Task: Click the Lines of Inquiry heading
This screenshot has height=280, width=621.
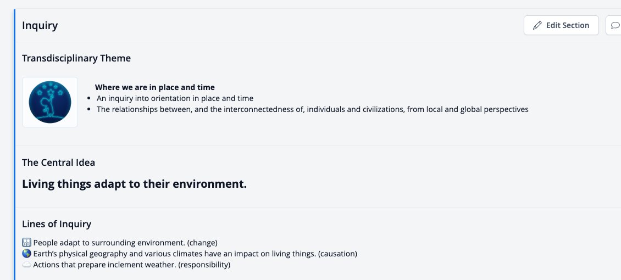Action: [x=57, y=224]
